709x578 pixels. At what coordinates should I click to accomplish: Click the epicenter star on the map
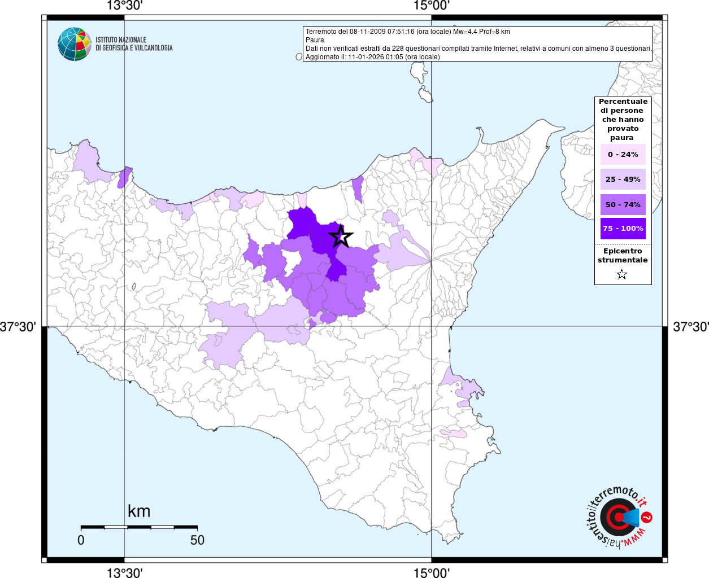341,237
